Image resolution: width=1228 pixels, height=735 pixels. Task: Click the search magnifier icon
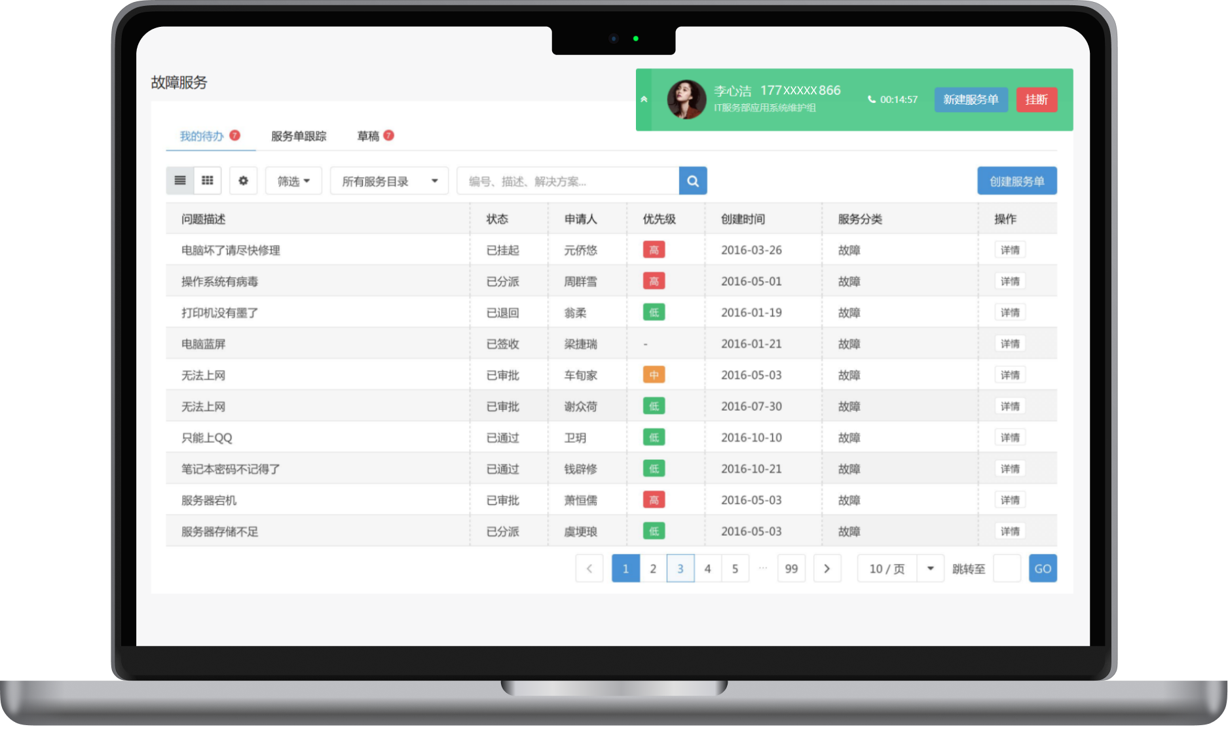[692, 180]
